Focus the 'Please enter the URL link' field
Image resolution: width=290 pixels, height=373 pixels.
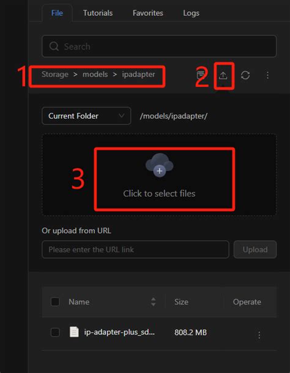(x=135, y=249)
